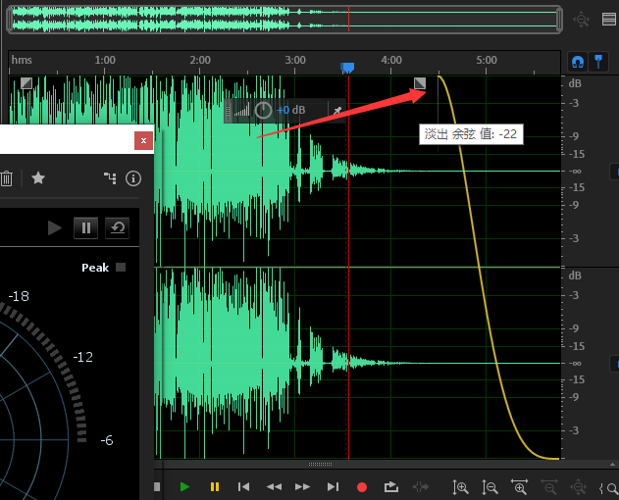Click the Rewind transport button
The image size is (619, 500).
pyautogui.click(x=274, y=487)
